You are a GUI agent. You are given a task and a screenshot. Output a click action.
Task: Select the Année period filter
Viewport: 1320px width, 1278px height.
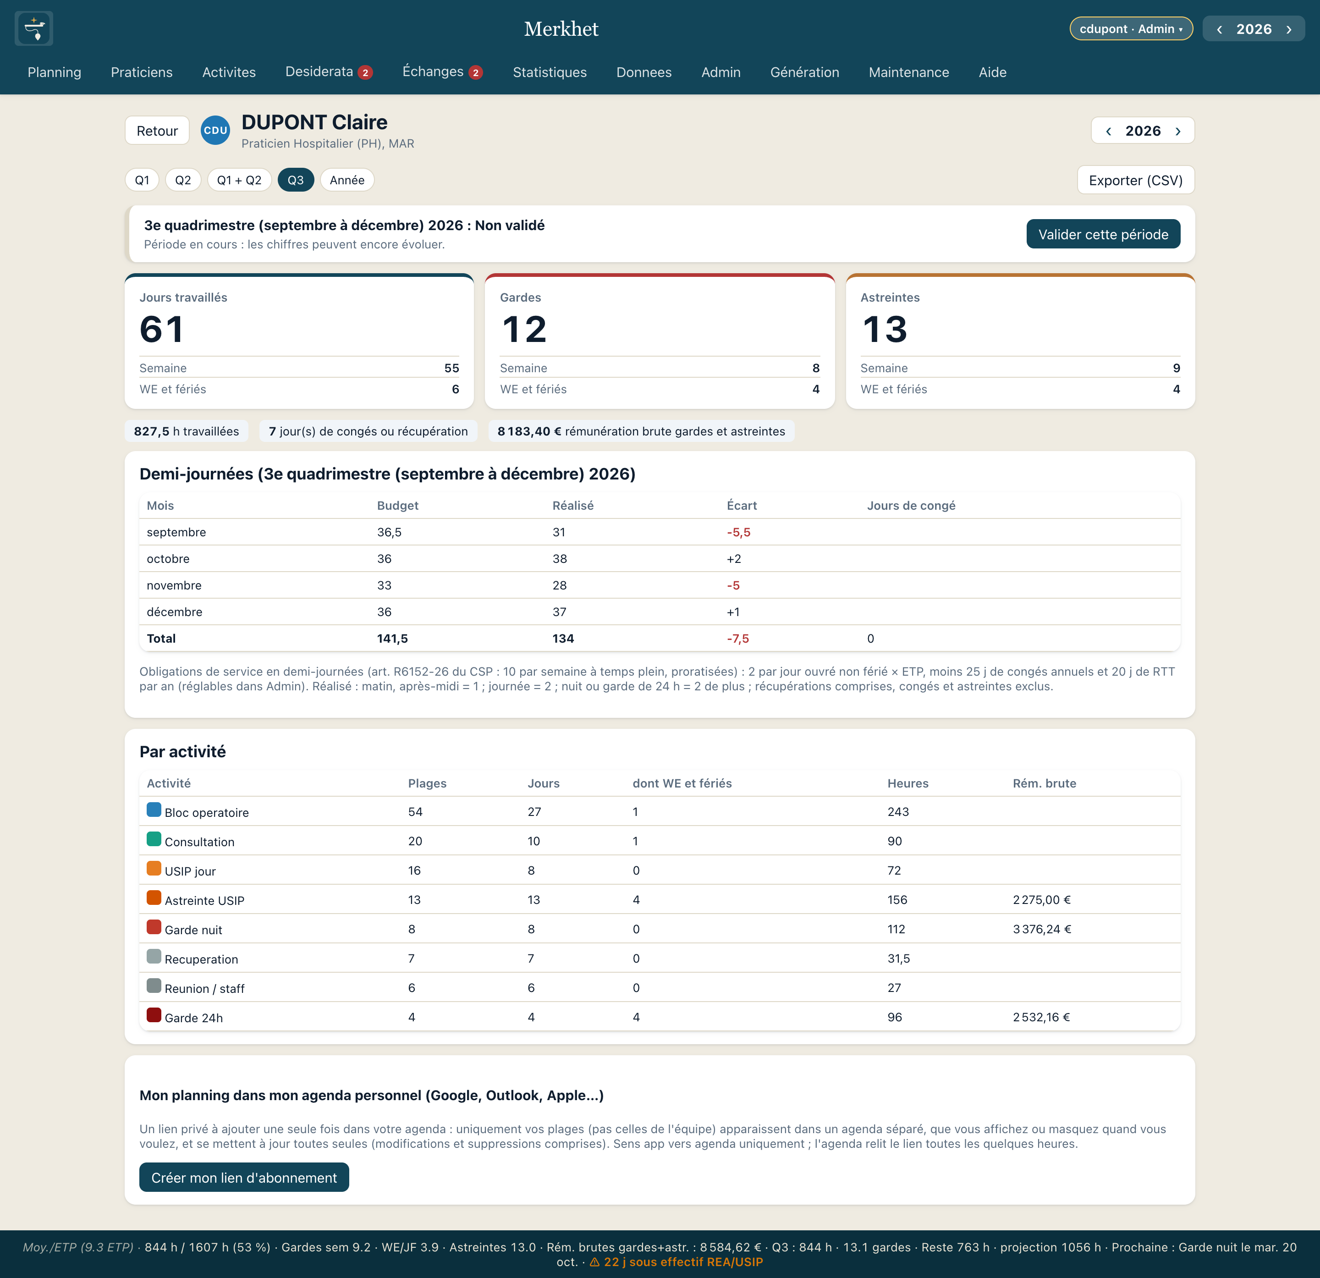click(x=347, y=180)
